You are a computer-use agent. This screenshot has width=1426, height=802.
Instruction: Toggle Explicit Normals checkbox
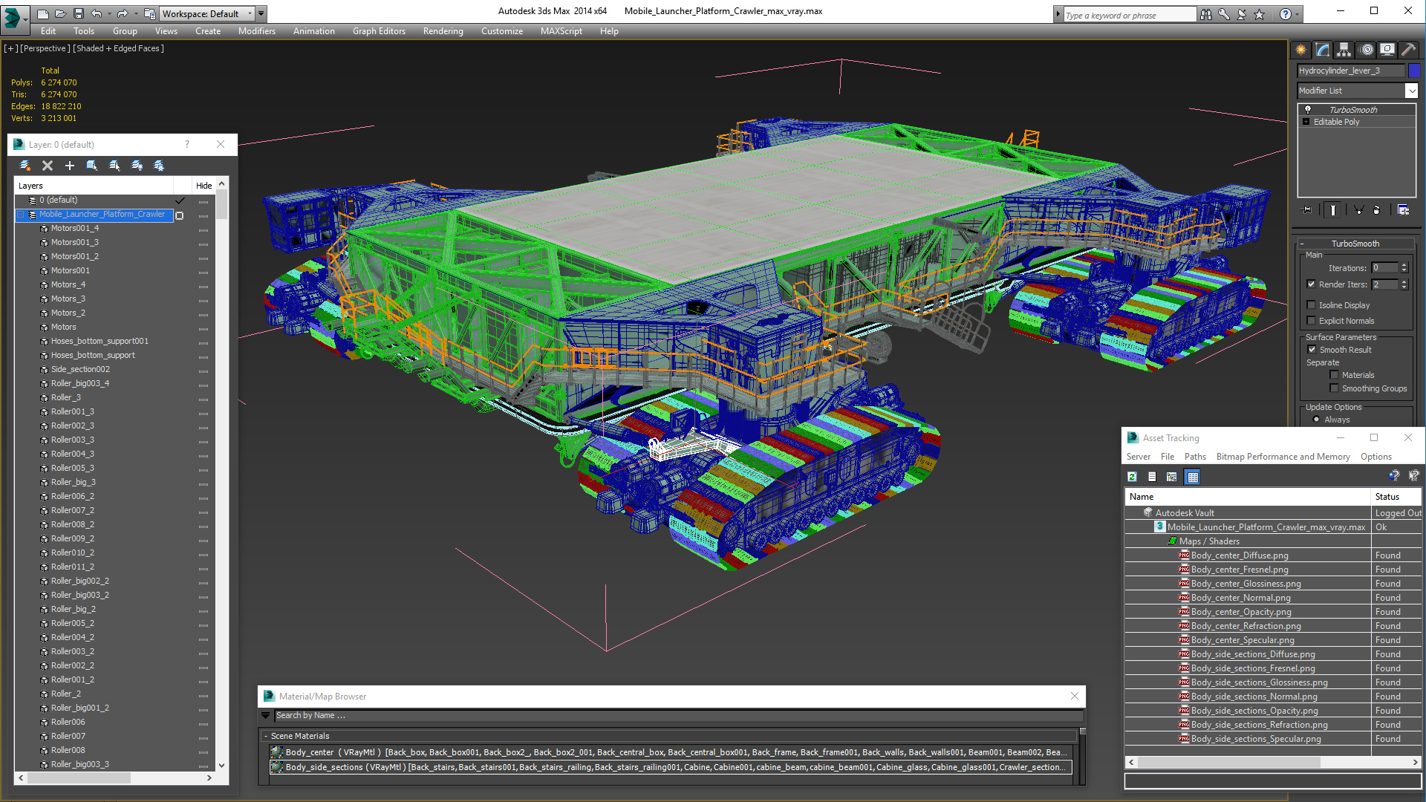click(x=1312, y=321)
